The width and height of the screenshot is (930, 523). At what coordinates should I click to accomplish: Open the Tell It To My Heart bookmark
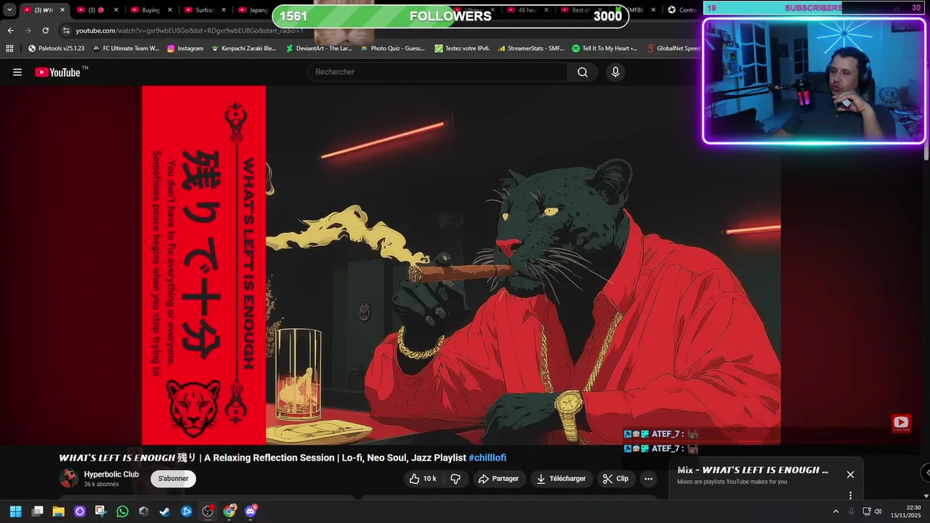pyautogui.click(x=604, y=49)
